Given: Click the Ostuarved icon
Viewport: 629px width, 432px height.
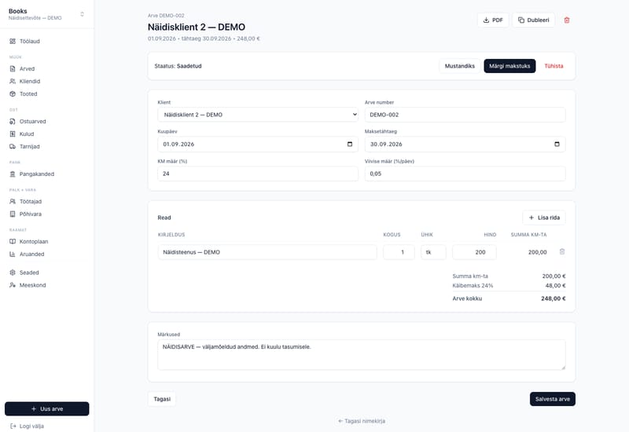Looking at the screenshot, I should click(13, 122).
